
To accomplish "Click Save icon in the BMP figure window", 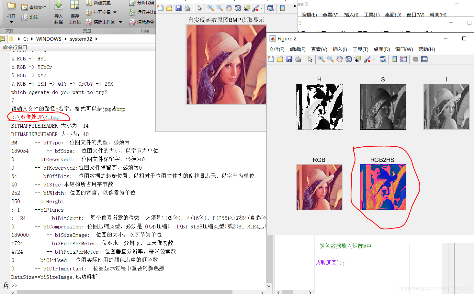I will tap(178, 8).
